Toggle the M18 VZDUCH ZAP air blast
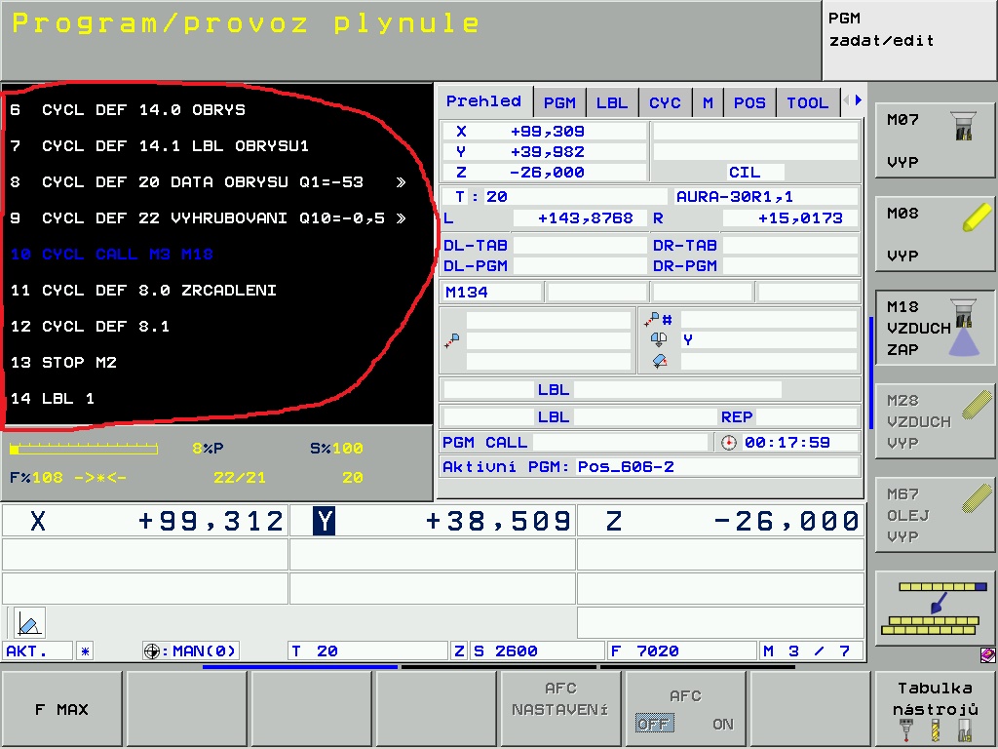998x749 pixels. point(934,329)
